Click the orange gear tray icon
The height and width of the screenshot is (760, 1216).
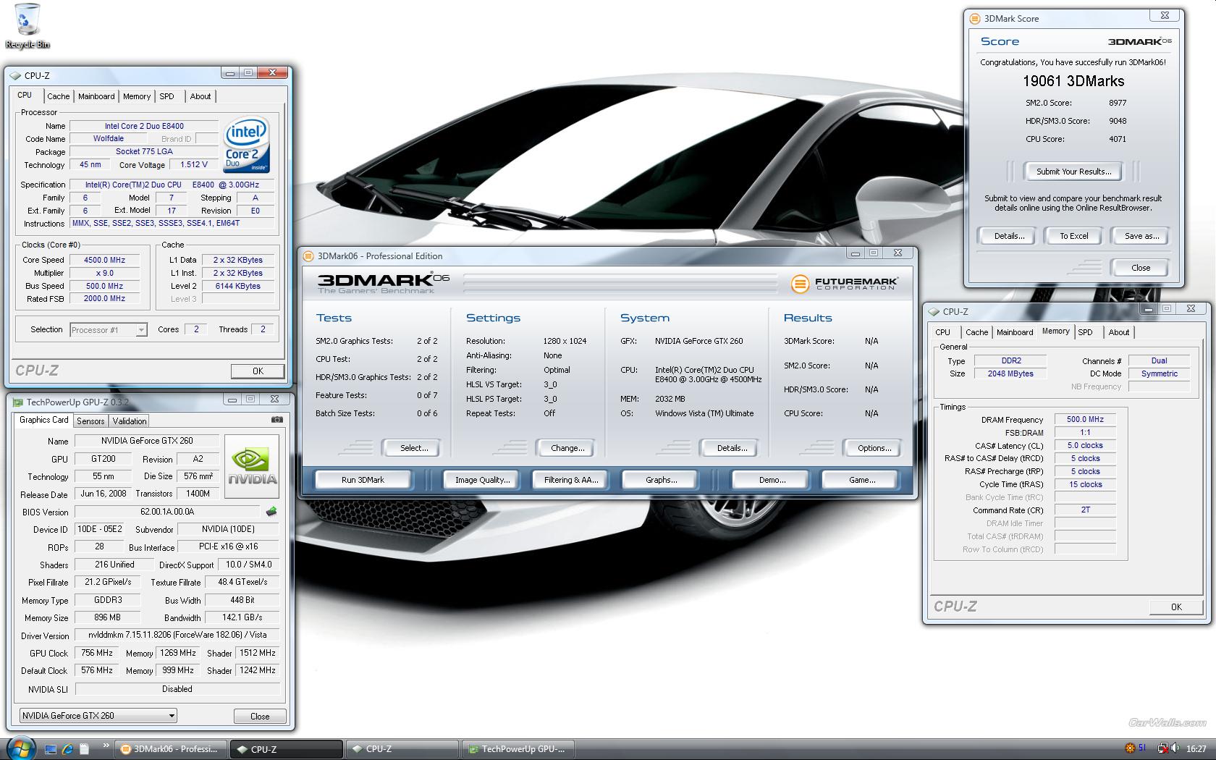[x=1130, y=748]
